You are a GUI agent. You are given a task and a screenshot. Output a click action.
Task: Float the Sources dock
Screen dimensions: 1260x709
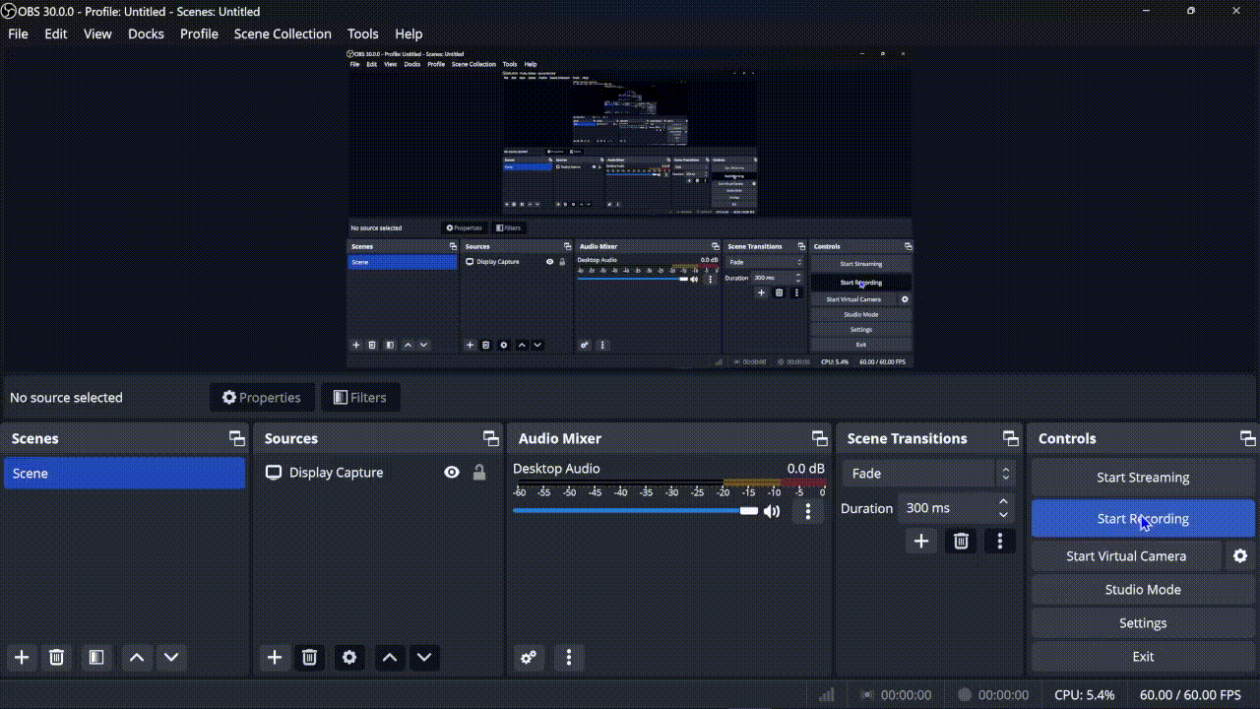pos(490,438)
